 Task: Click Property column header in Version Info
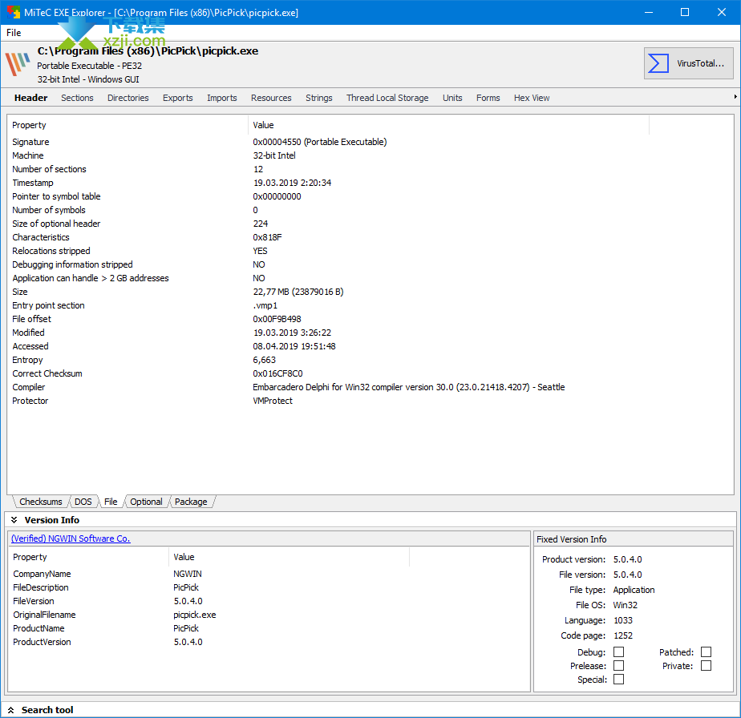pyautogui.click(x=88, y=557)
